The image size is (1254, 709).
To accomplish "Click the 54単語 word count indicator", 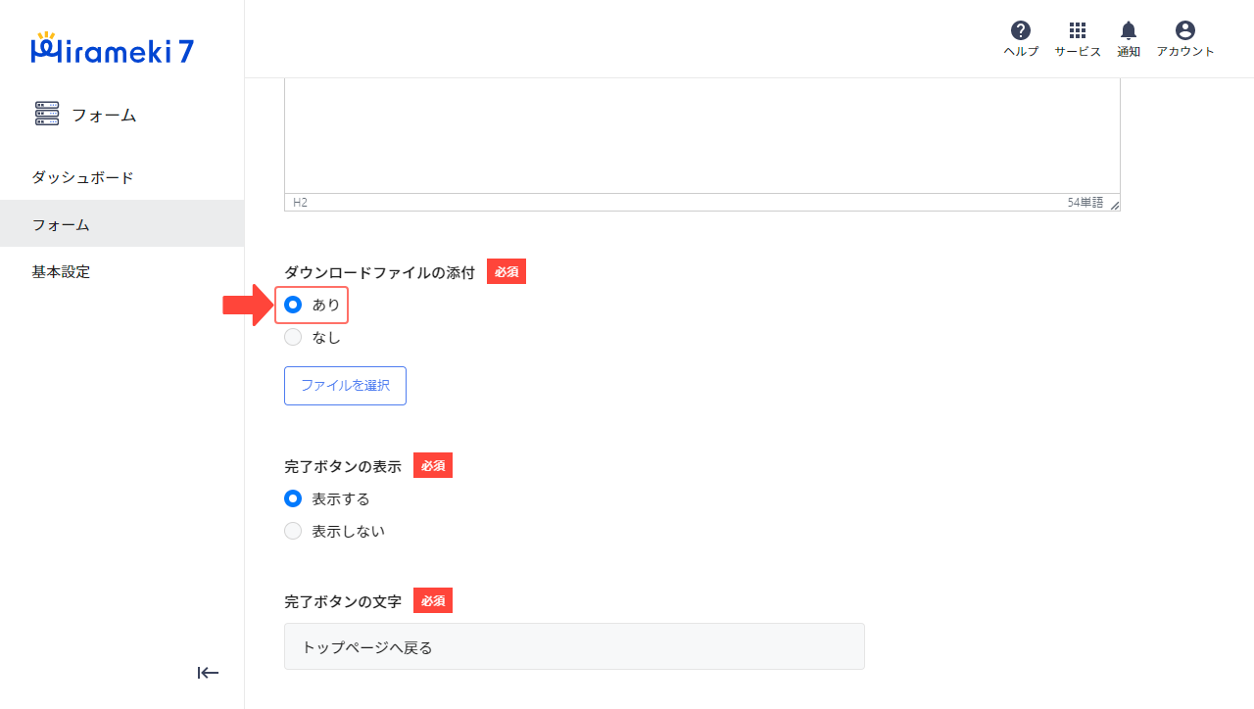I will pyautogui.click(x=1085, y=202).
